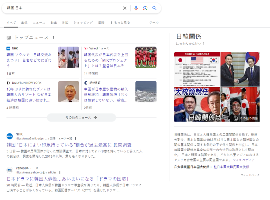Expand もっと見る search filter menu

120,22
